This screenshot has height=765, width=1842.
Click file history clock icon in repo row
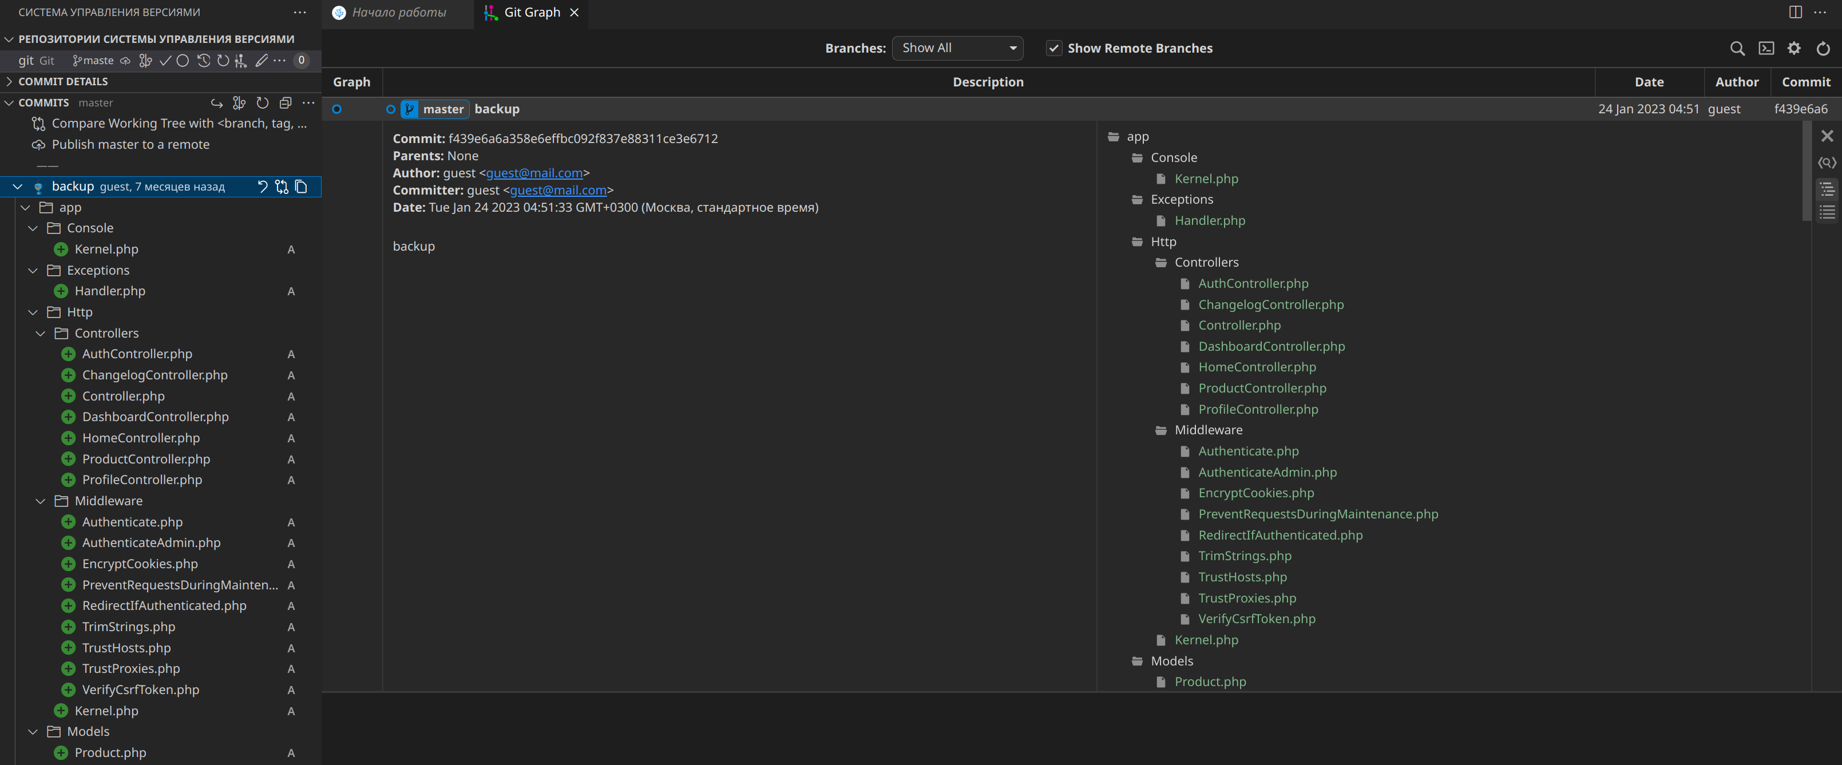click(204, 61)
